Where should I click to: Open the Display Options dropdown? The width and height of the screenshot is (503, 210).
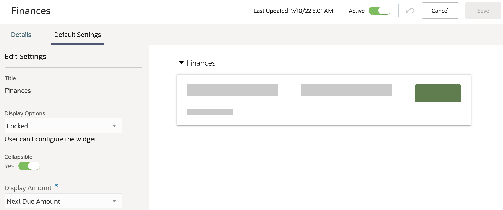pyautogui.click(x=63, y=126)
